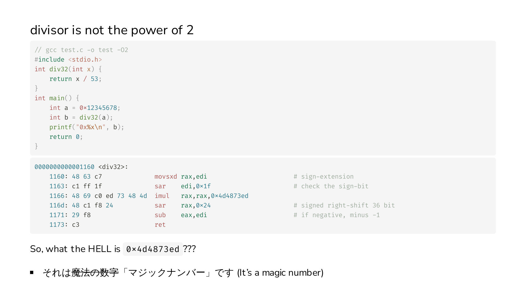Click the sar edi,0x1f instruction

pyautogui.click(x=183, y=186)
